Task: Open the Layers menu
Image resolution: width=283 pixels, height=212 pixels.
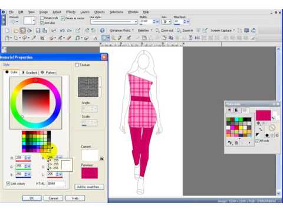Action: point(85,12)
